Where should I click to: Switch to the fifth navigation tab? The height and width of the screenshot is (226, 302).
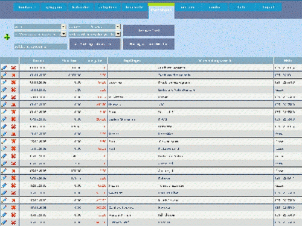click(134, 7)
